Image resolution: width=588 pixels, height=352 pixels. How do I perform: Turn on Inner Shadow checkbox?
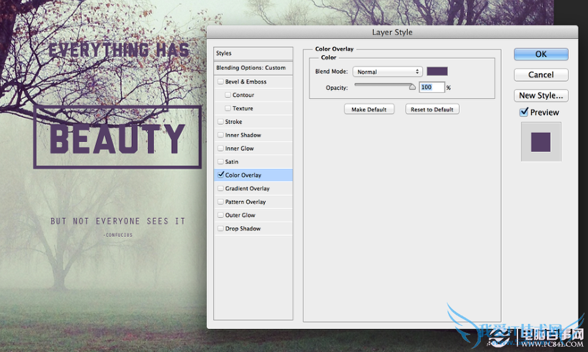221,135
